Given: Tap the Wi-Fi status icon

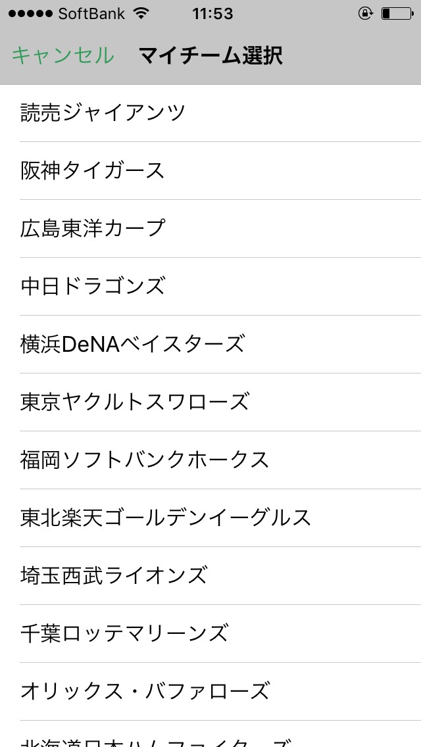Looking at the screenshot, I should 140,13.
